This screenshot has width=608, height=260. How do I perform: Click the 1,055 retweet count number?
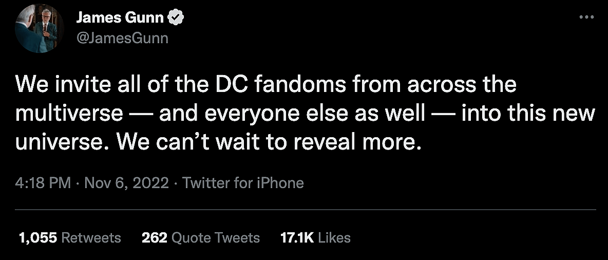tap(37, 237)
